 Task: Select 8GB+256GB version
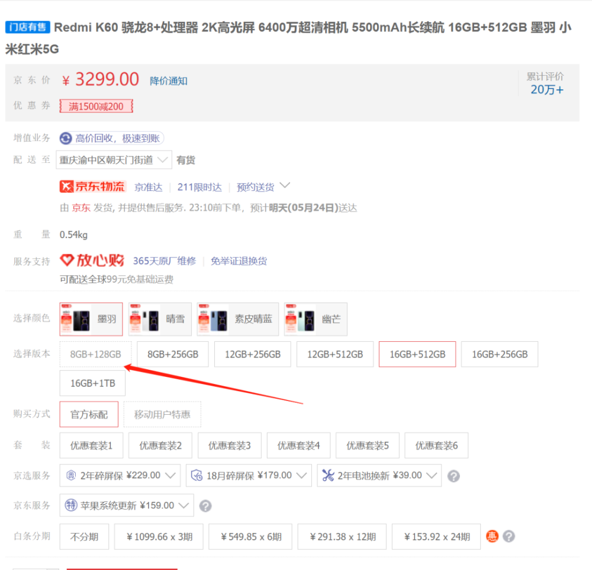pos(172,354)
